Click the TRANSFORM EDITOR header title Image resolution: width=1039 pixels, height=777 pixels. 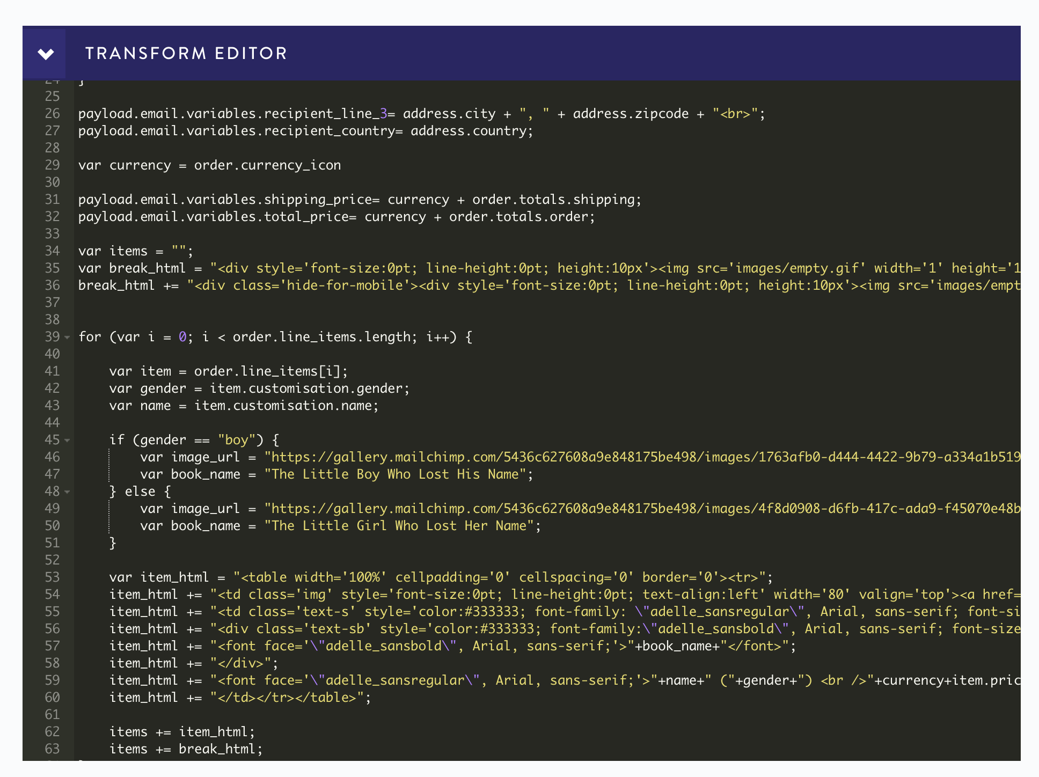point(186,54)
